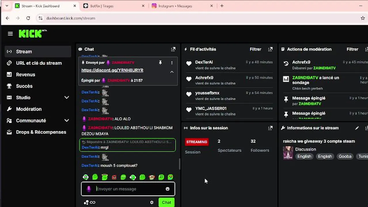Click the site information icon in the address bar
Viewport: 368px width, 207px height.
tap(40, 18)
